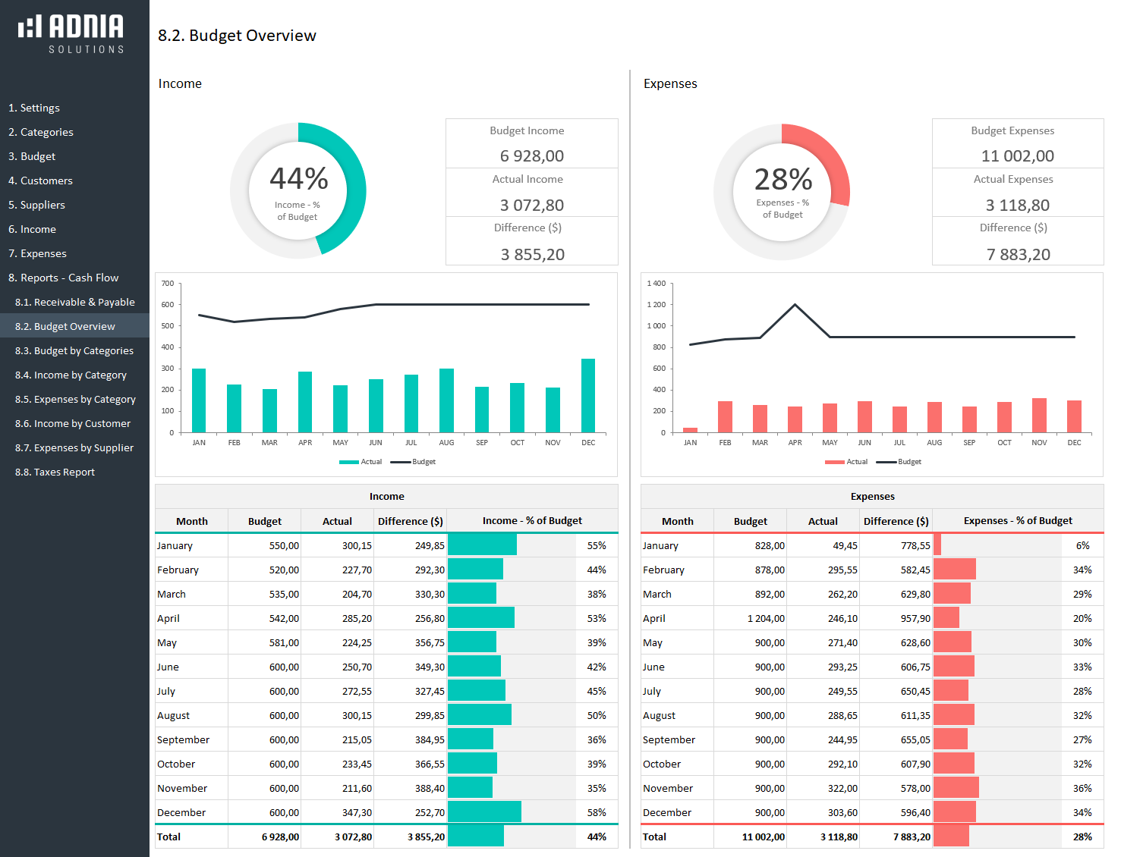1121x857 pixels.
Task: Open 7. Expenses navigation item
Action: (x=37, y=253)
